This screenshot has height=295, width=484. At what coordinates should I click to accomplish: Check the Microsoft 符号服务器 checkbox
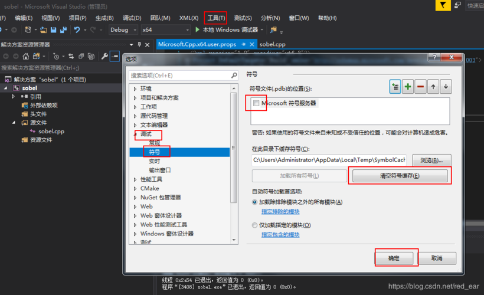[256, 103]
